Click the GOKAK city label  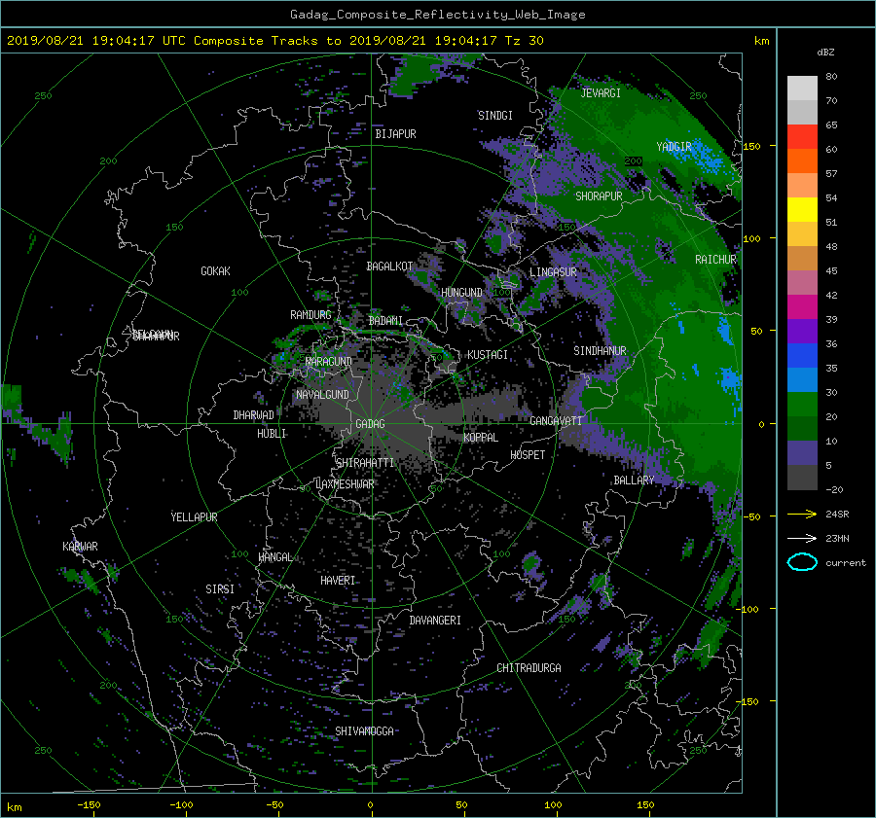tap(216, 270)
